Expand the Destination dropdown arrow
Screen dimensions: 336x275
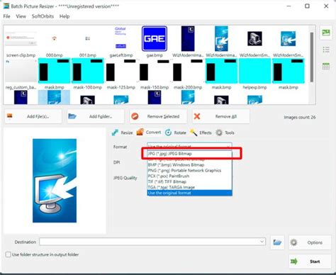[262, 242]
